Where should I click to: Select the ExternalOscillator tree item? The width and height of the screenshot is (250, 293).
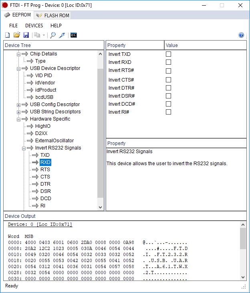click(54, 141)
